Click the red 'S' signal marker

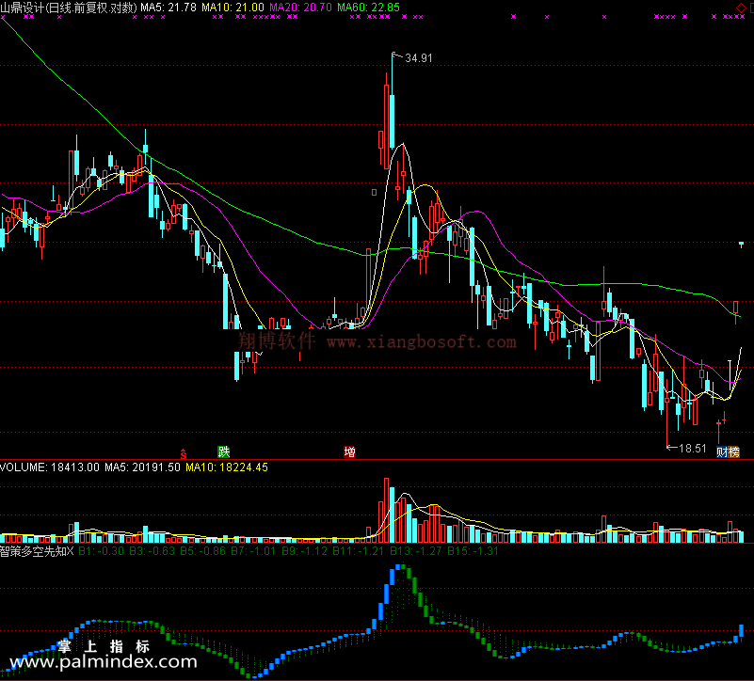184,453
